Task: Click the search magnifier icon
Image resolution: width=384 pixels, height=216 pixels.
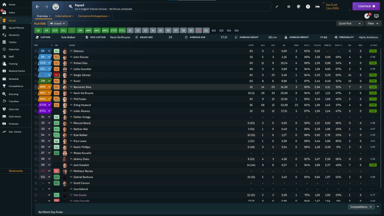Action: pyautogui.click(x=70, y=6)
